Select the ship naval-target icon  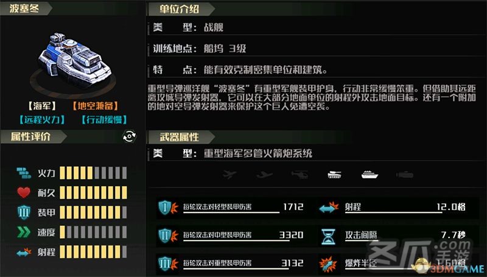coord(370,175)
